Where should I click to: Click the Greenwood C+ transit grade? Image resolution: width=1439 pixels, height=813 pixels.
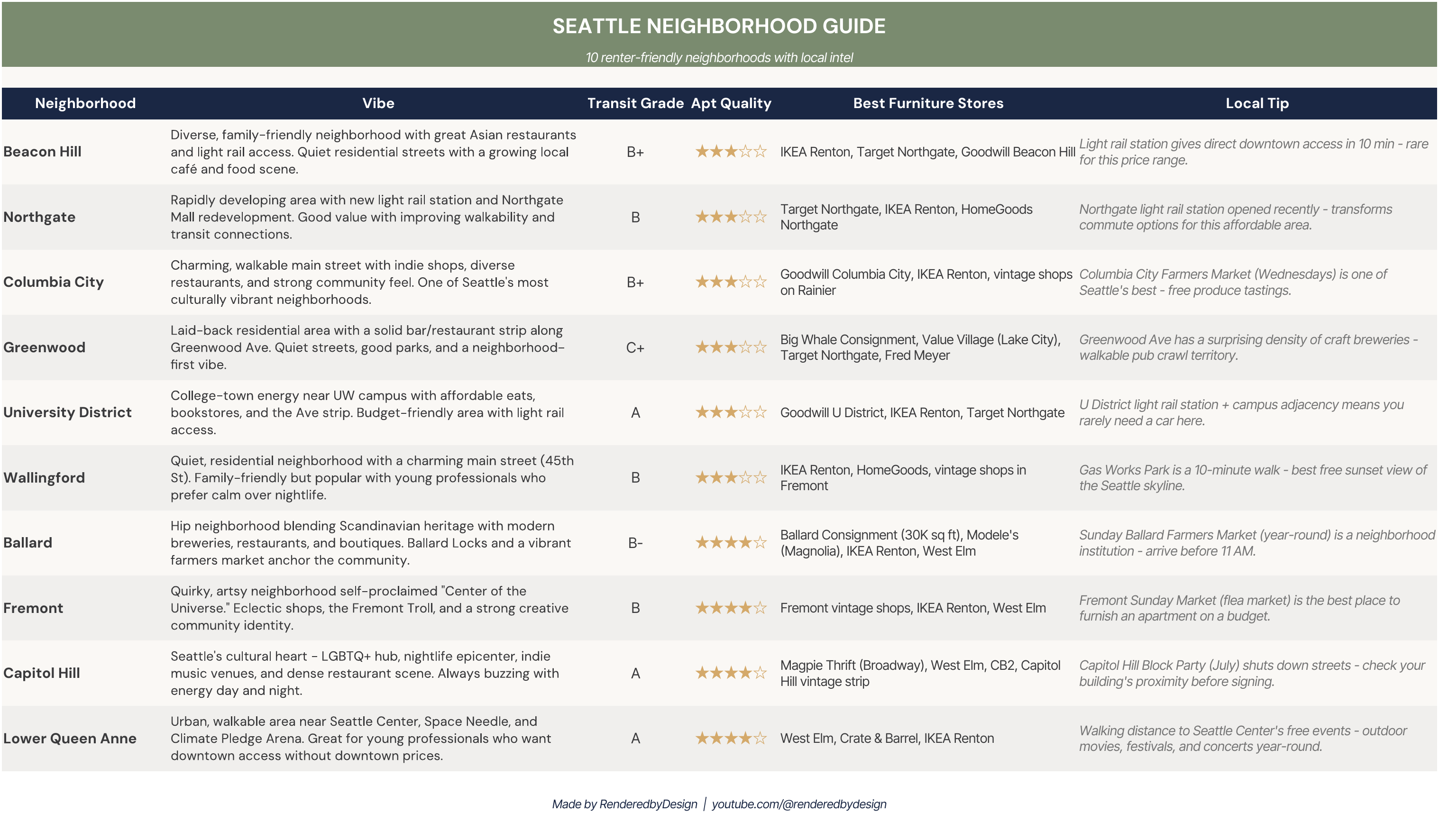[635, 347]
